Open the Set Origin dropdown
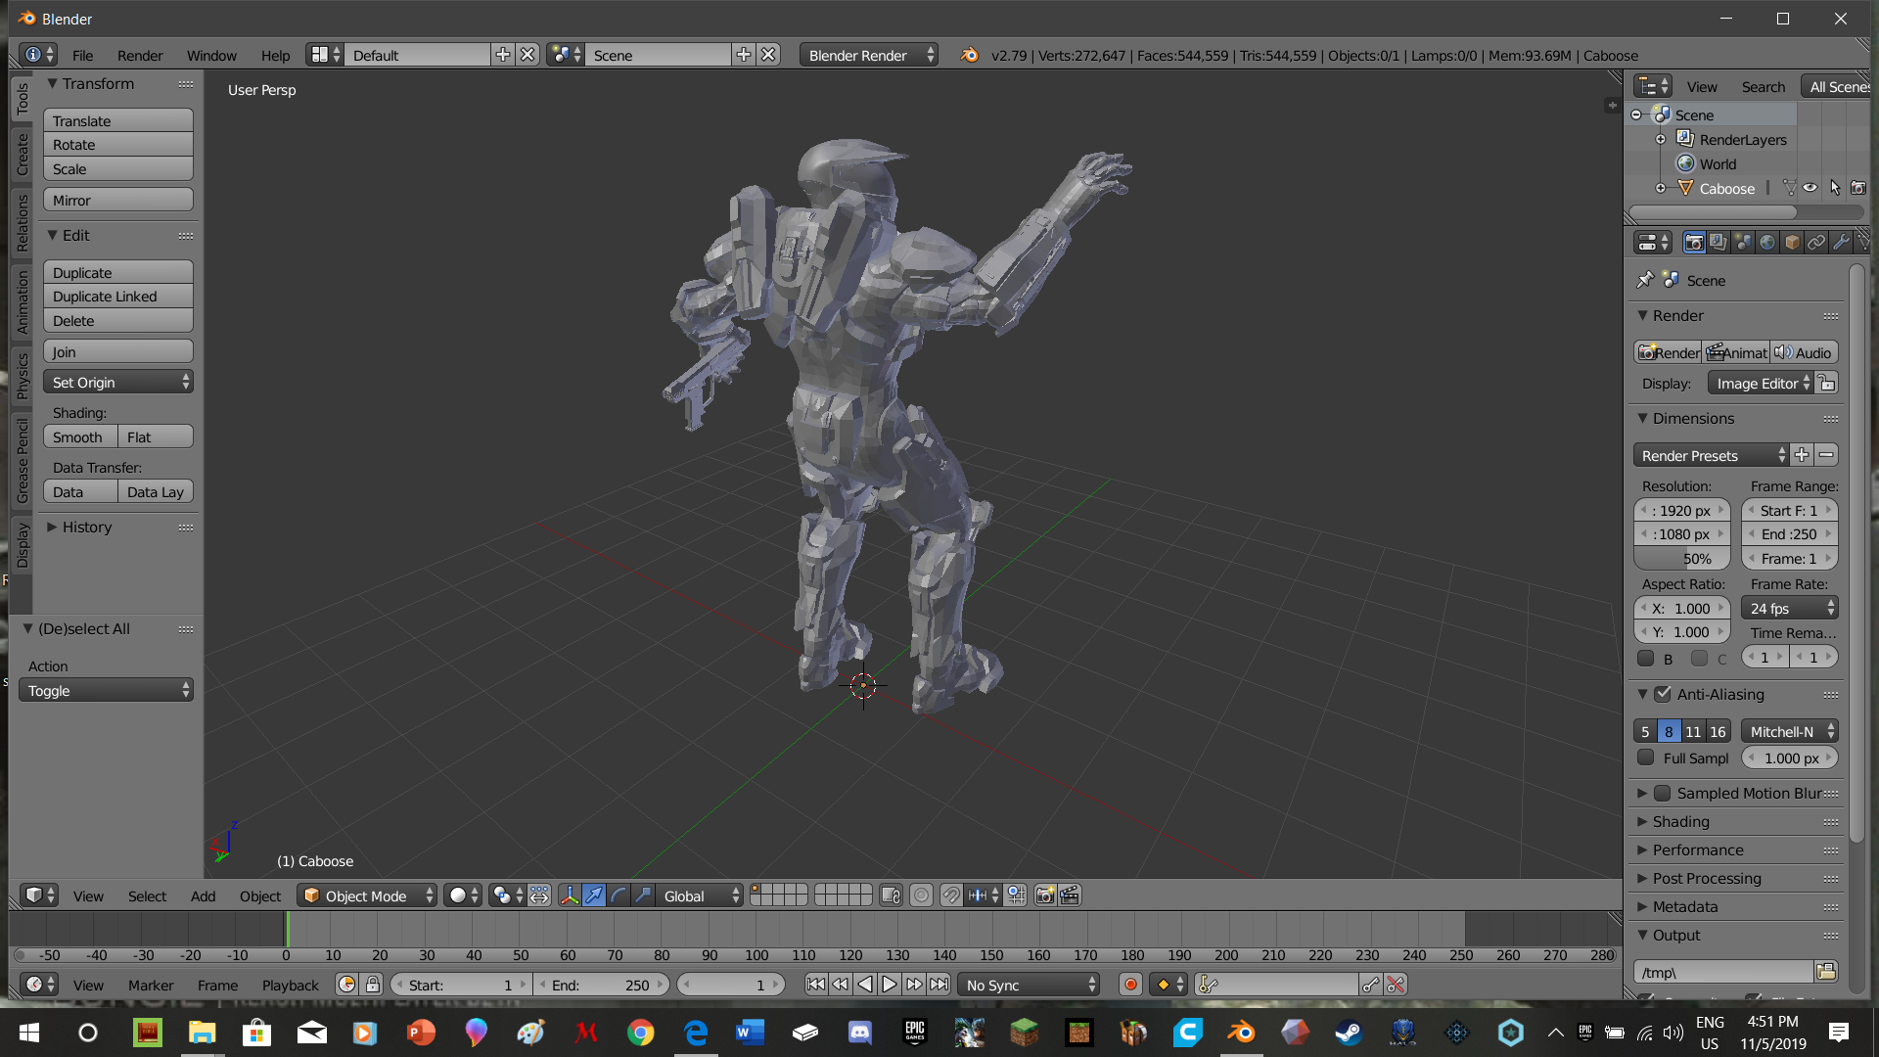This screenshot has width=1879, height=1057. pos(118,382)
